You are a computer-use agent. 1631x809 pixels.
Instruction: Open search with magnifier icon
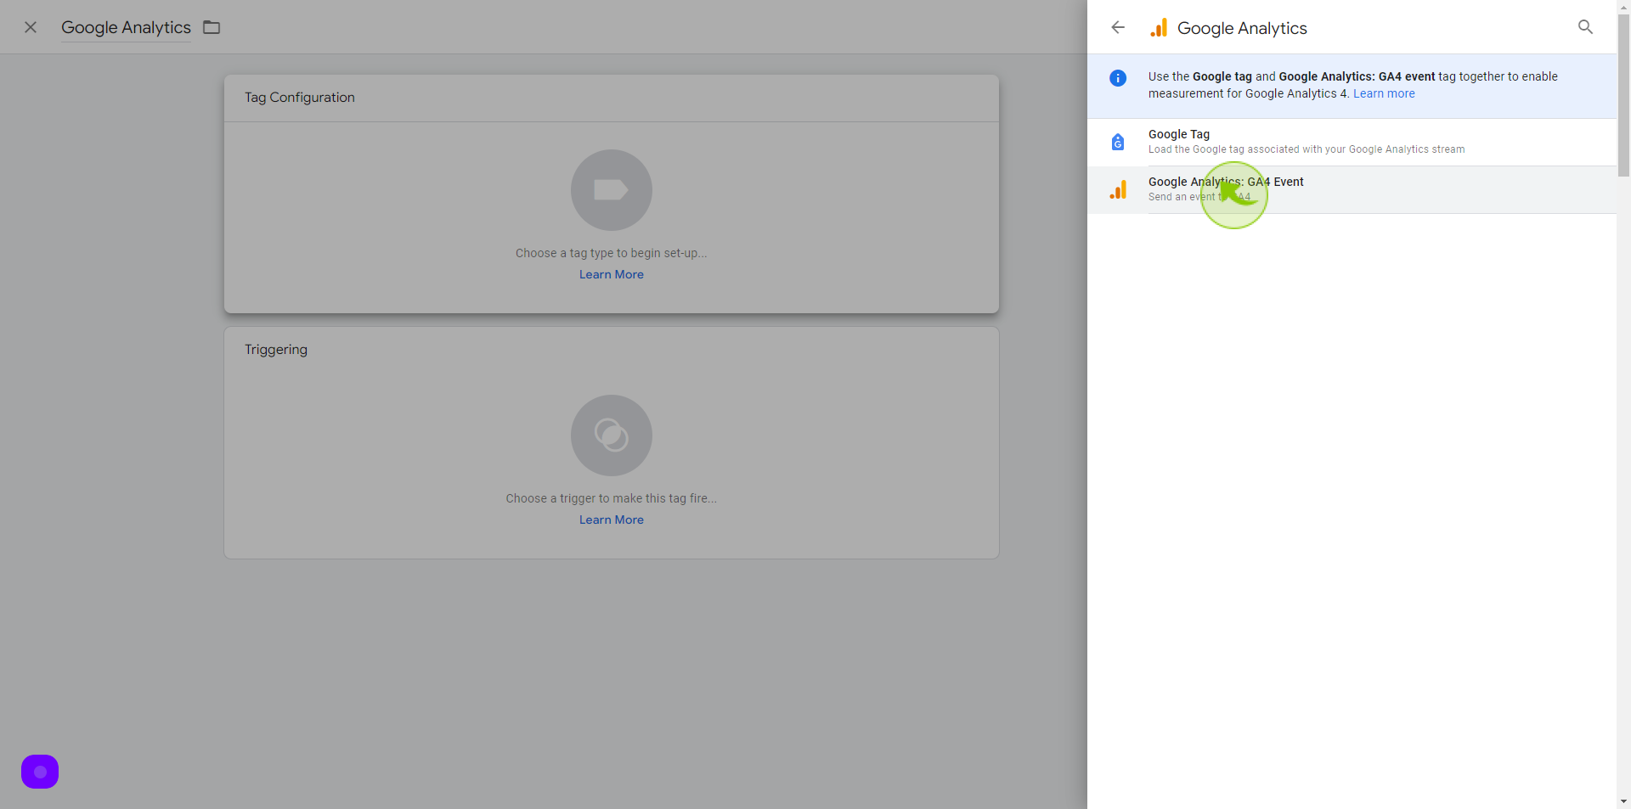[x=1585, y=27]
